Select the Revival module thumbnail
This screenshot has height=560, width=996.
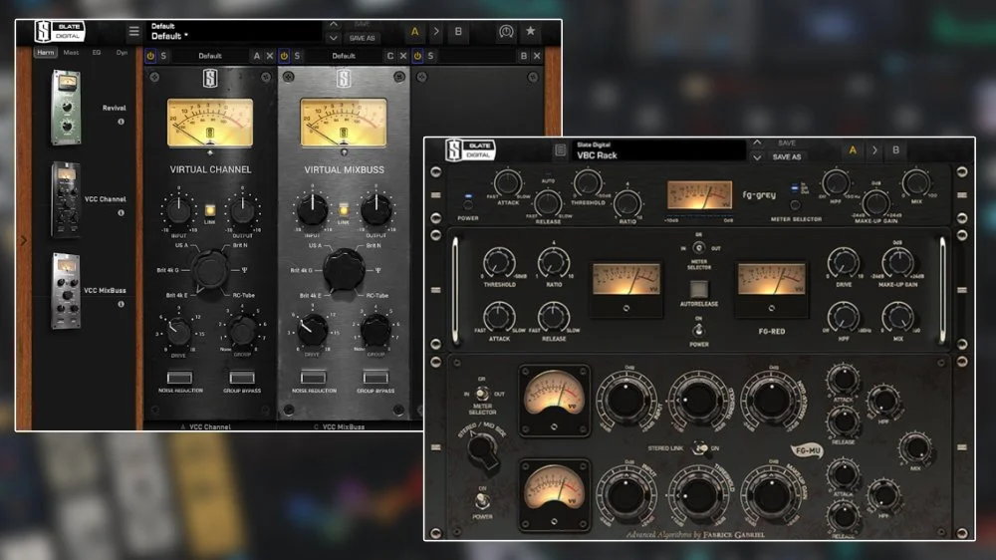(66, 108)
